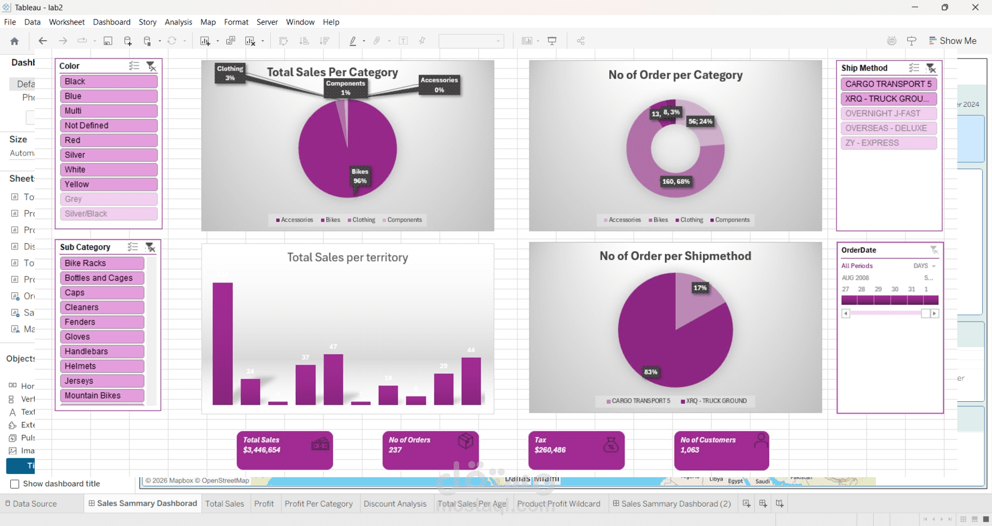Click the Presentation Mode icon
The width and height of the screenshot is (992, 526).
point(552,41)
